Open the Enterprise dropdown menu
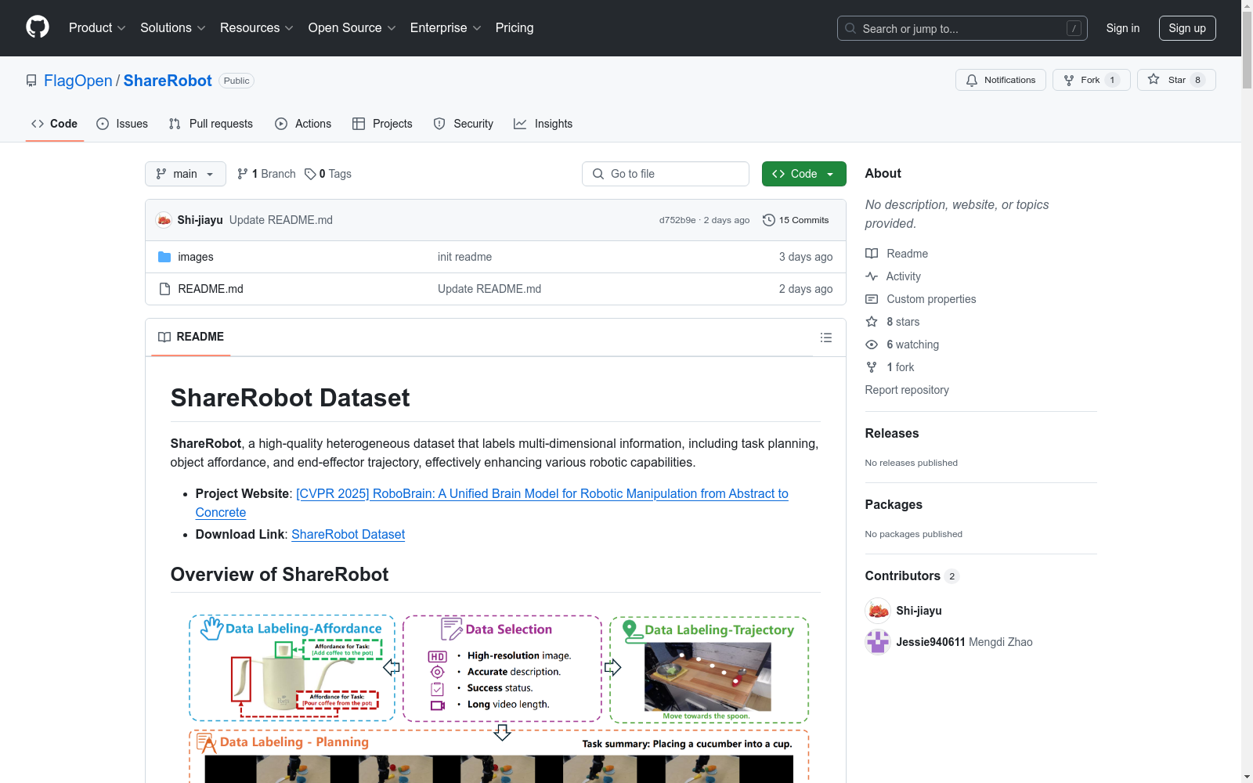 click(446, 28)
